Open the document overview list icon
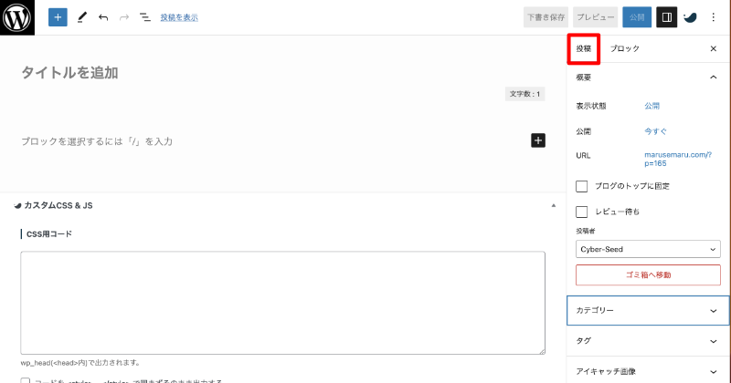This screenshot has width=731, height=383. click(x=144, y=17)
